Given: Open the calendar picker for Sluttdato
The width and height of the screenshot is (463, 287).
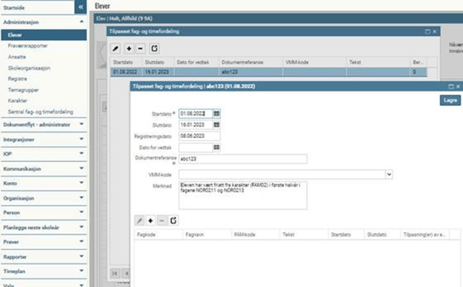Looking at the screenshot, I should tap(216, 125).
